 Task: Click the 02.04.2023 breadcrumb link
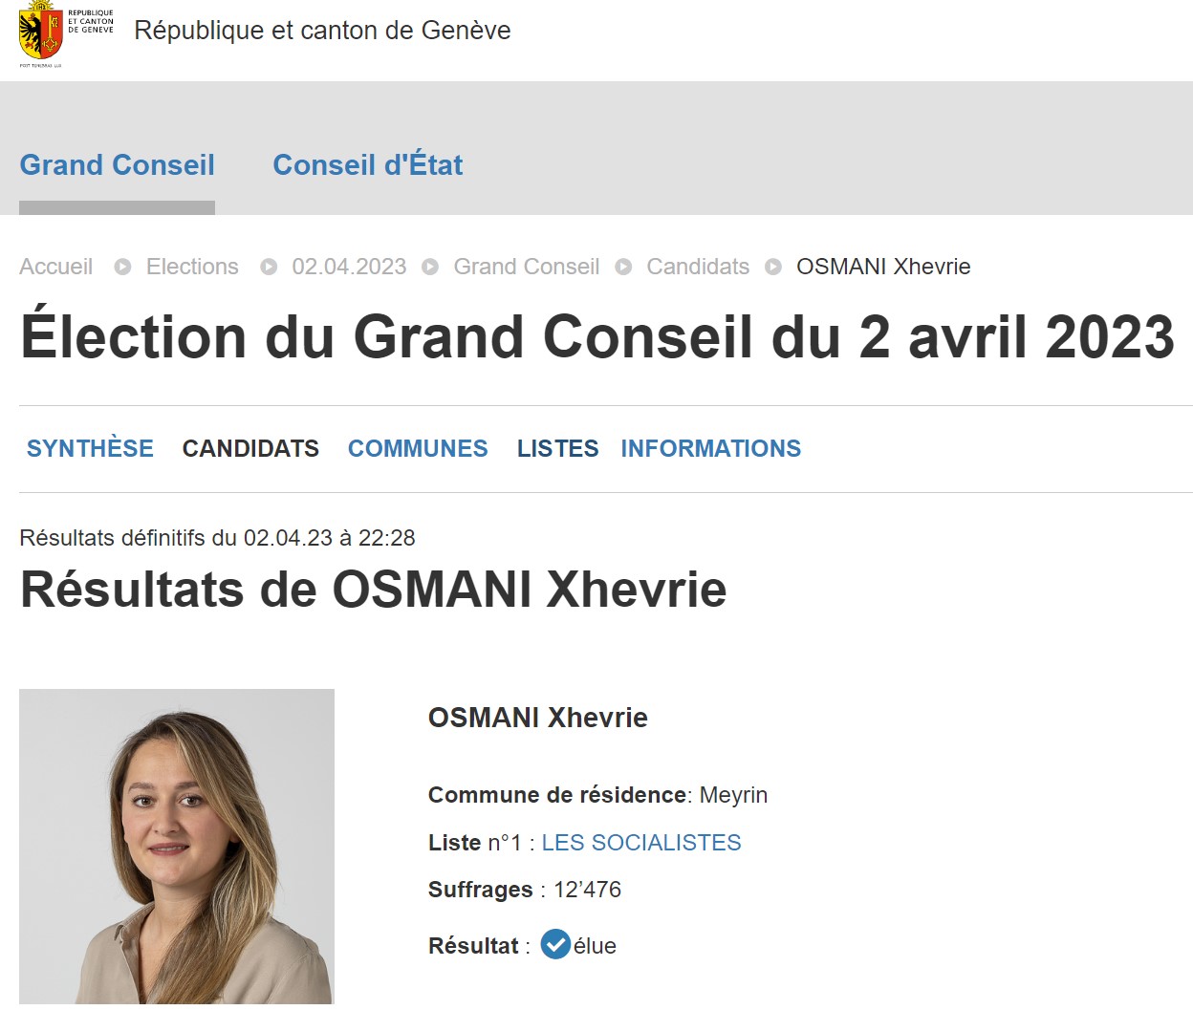pos(349,267)
